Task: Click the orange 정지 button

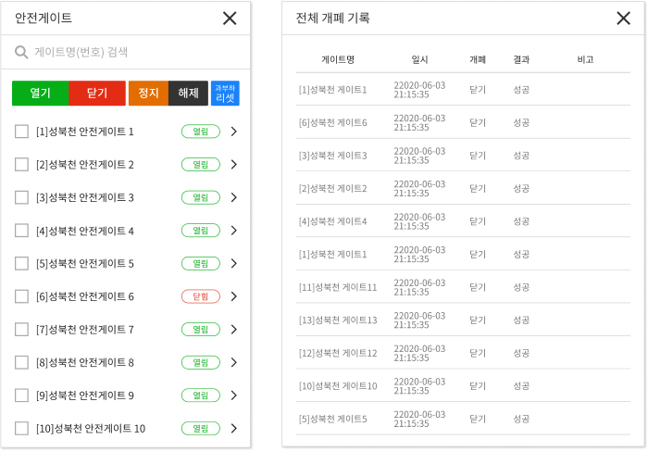Action: 148,94
